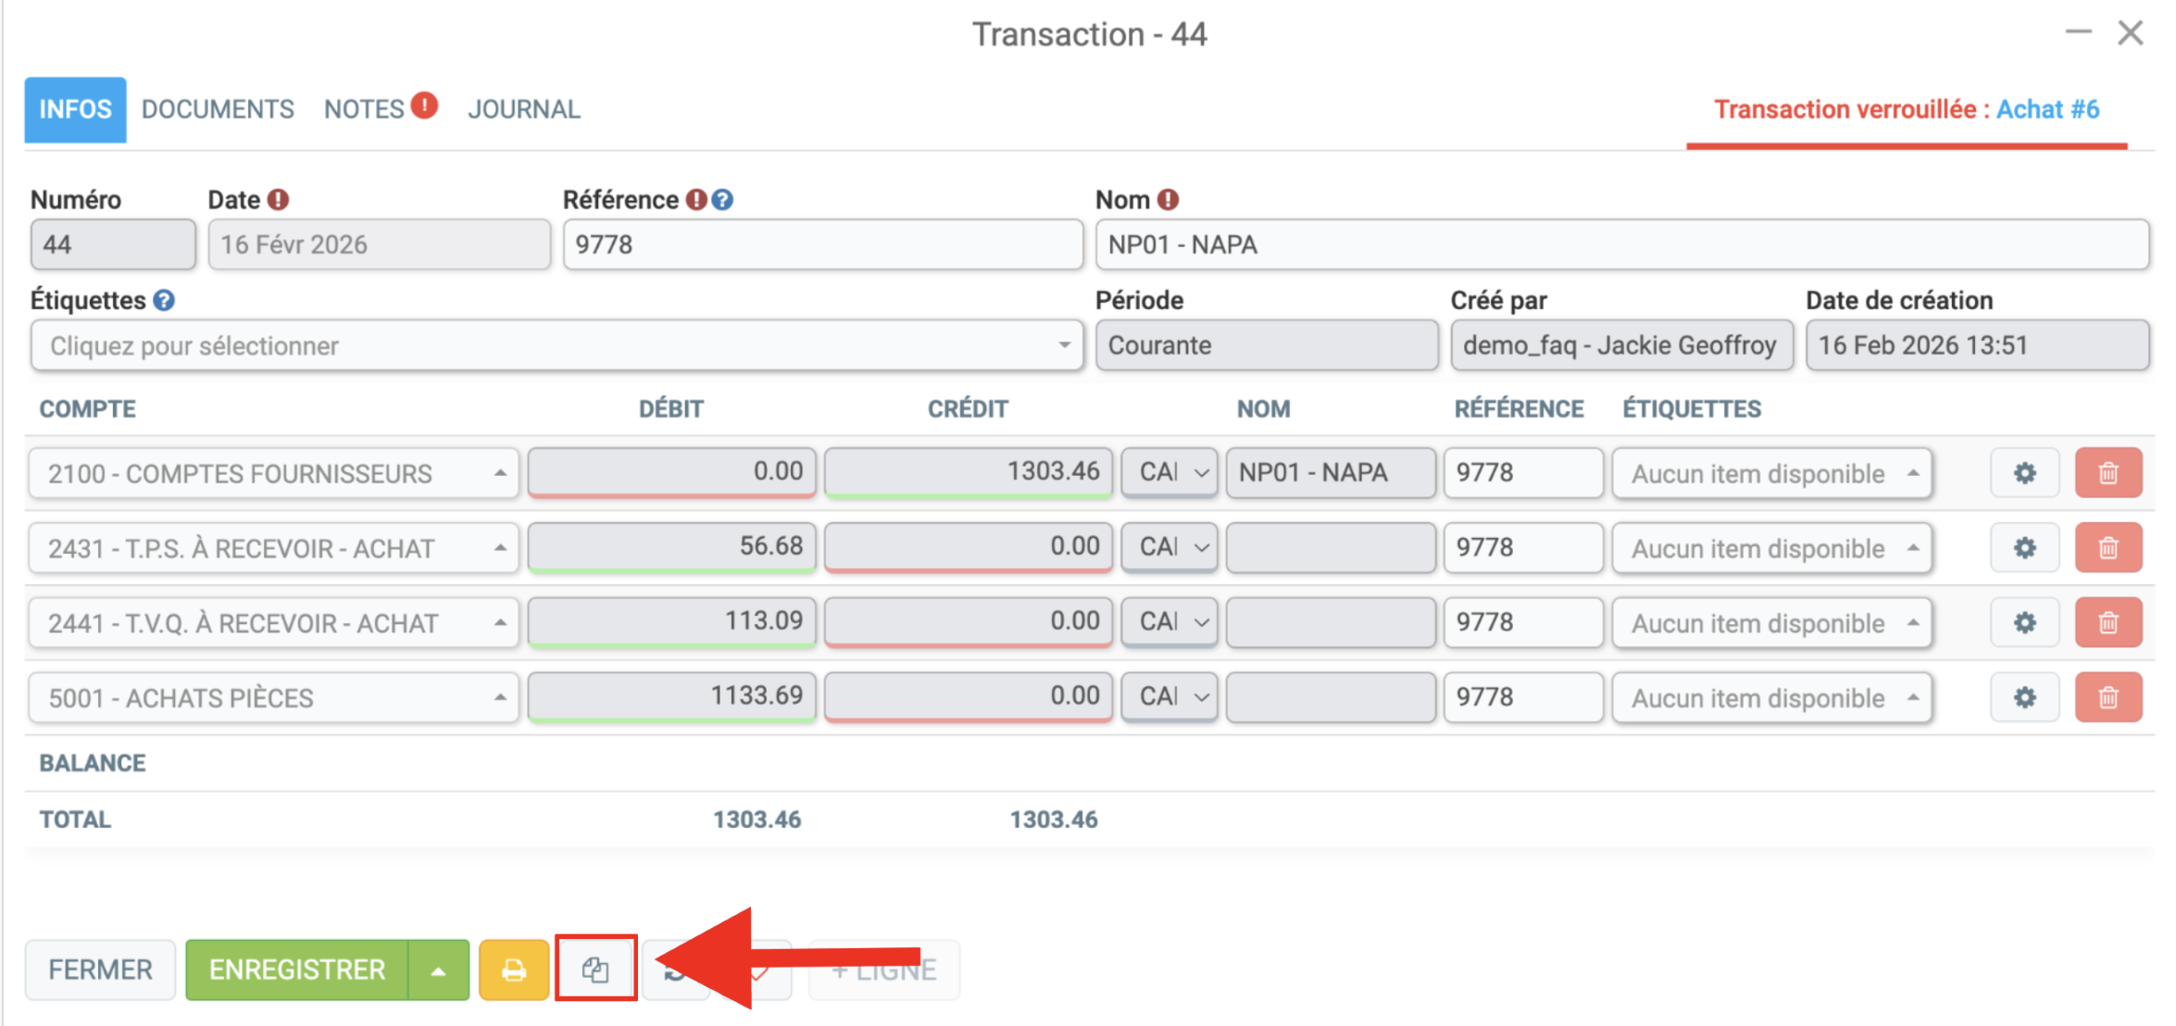This screenshot has height=1026, width=2176.
Task: Click the total debit value 1303.46
Action: (757, 820)
